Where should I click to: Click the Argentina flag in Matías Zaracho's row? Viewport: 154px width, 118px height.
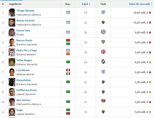tap(68, 22)
